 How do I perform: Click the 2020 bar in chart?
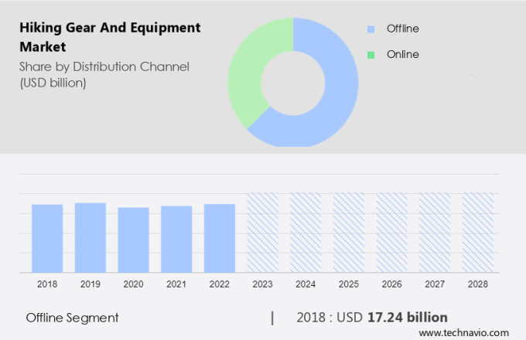tap(133, 240)
